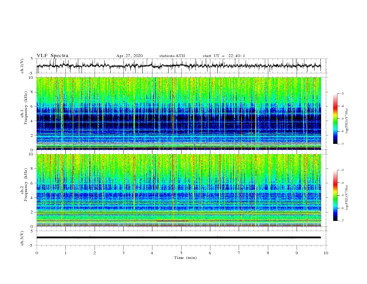Click inside the ch.2 spectrogram panel
Viewport: 367px width, 284px height.
click(x=178, y=190)
